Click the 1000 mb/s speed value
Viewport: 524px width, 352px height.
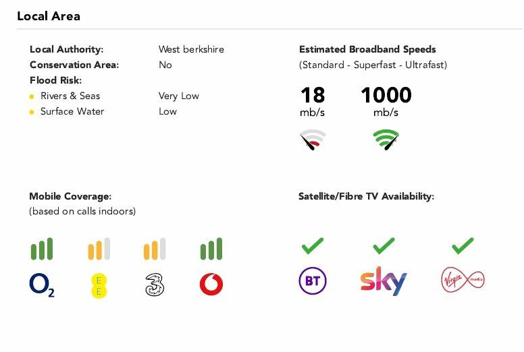pyautogui.click(x=386, y=101)
